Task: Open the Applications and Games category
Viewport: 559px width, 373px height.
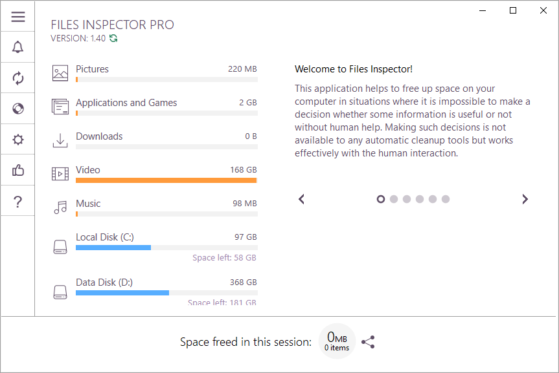Action: [154, 107]
